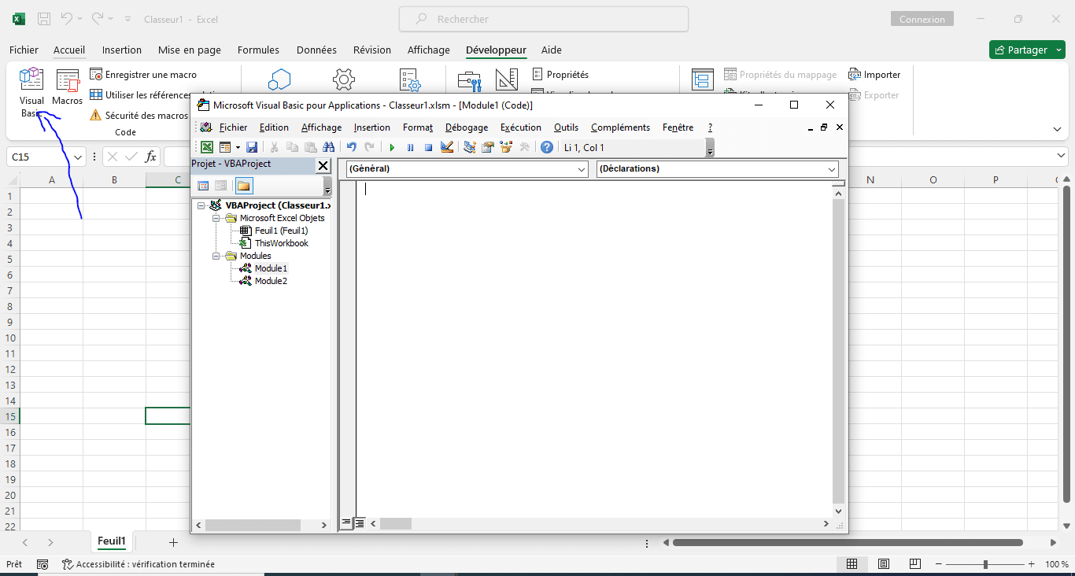Click Importer in the Excel ribbon
1075x576 pixels.
(x=874, y=75)
